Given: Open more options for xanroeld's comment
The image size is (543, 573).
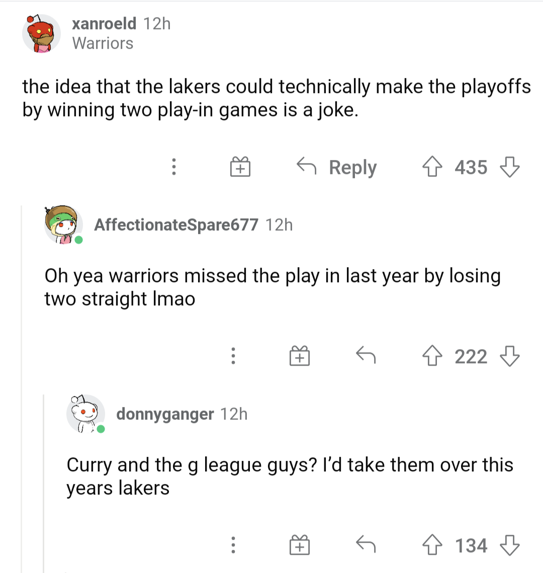Looking at the screenshot, I should pos(174,167).
